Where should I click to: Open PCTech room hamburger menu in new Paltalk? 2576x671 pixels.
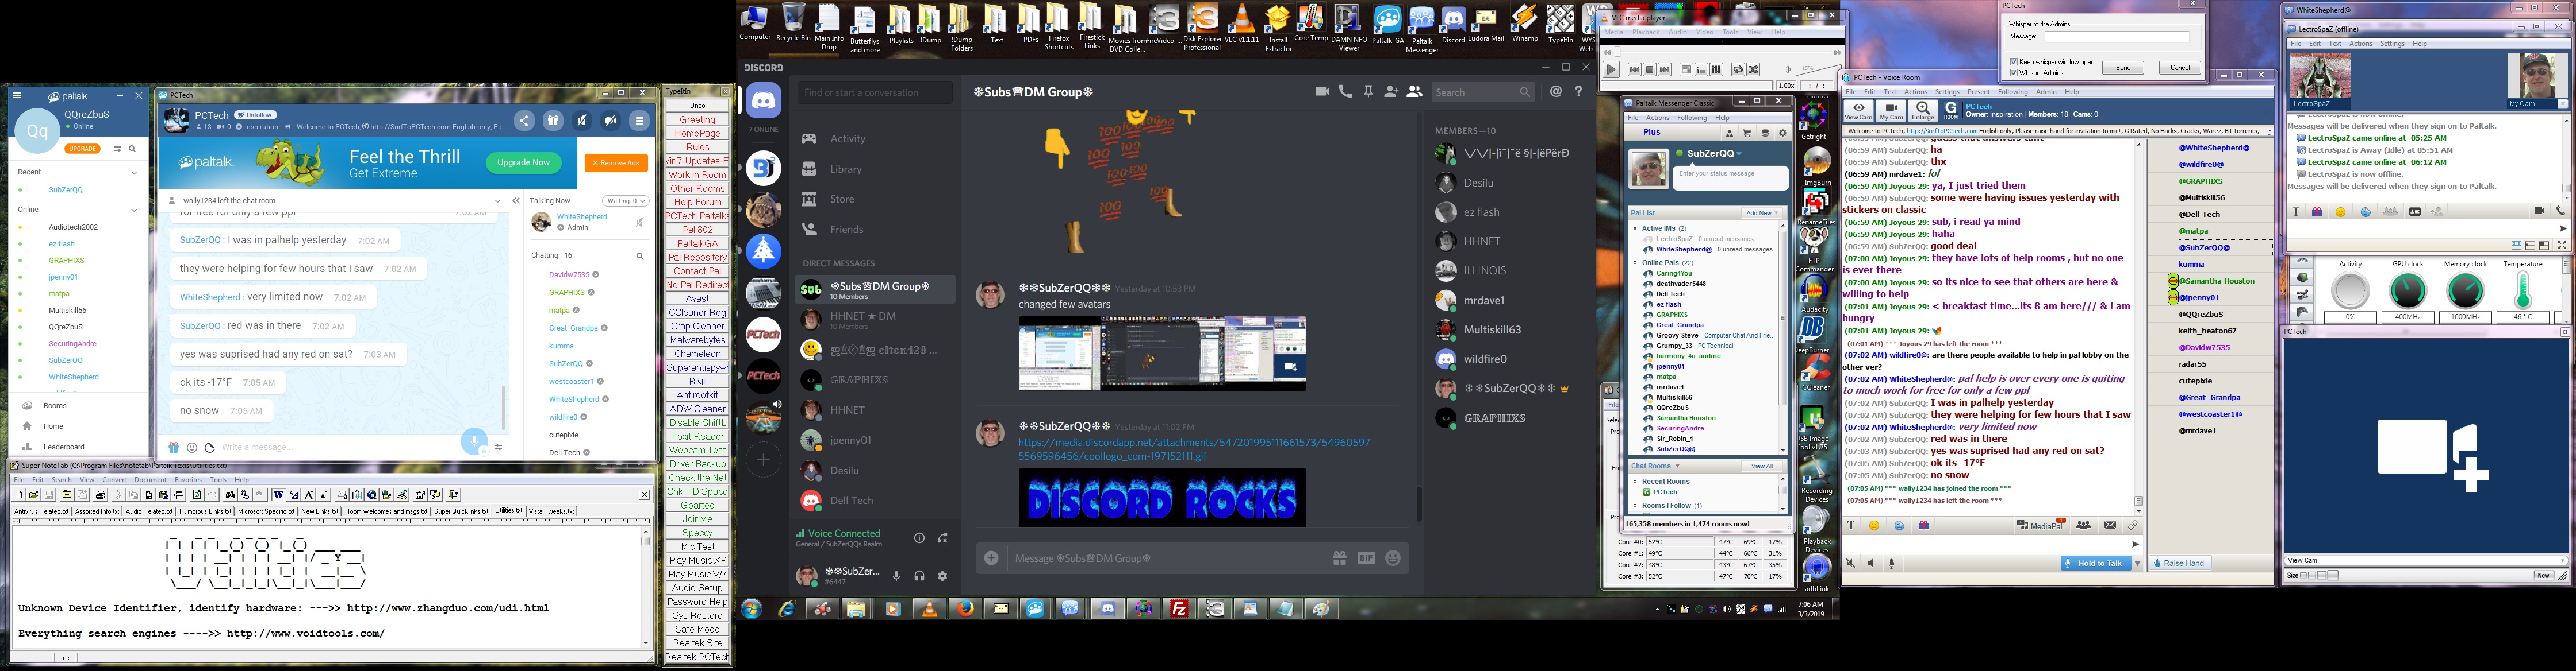[640, 121]
